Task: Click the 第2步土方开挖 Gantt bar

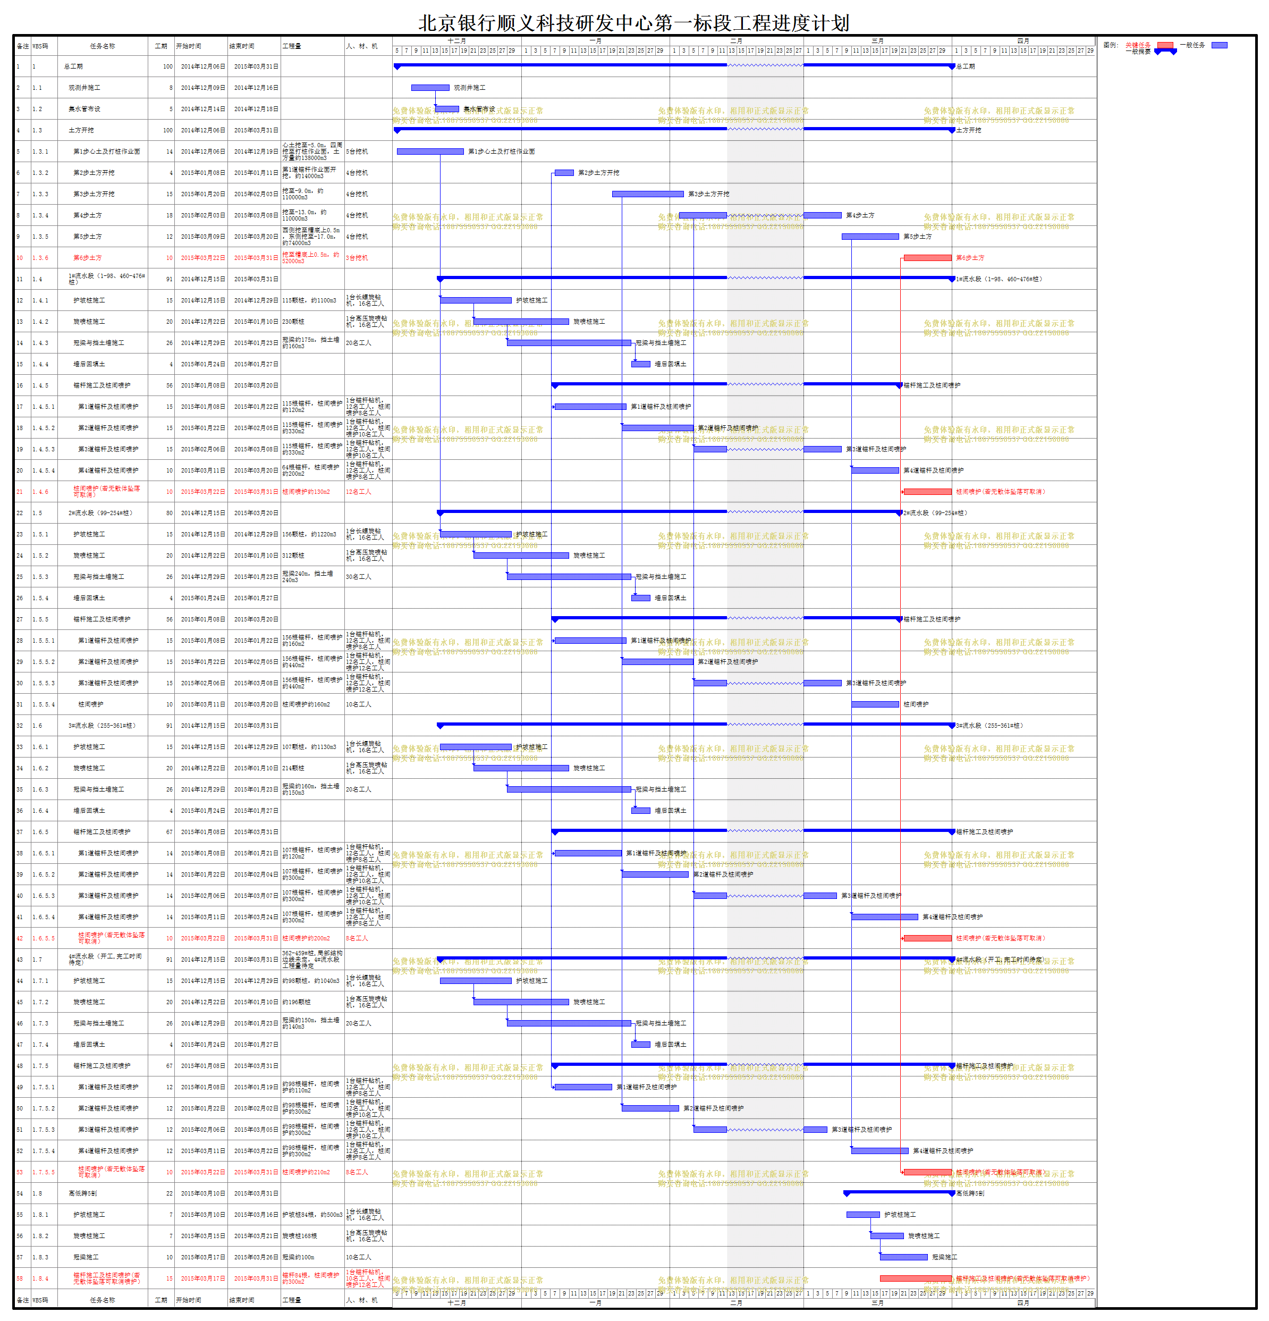Action: pyautogui.click(x=564, y=173)
